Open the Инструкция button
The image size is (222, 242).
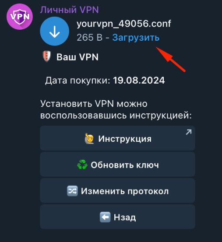pos(117,138)
